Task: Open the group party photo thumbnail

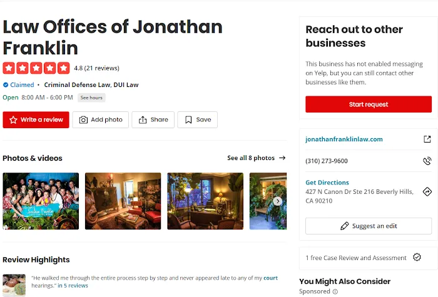Action: click(41, 201)
